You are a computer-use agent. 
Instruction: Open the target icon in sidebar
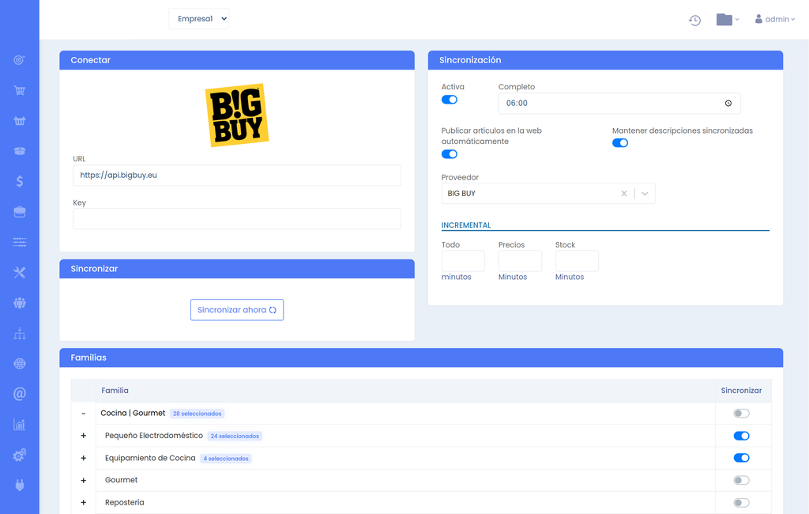(x=19, y=60)
